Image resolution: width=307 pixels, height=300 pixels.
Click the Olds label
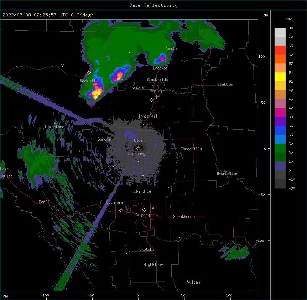pos(138,140)
